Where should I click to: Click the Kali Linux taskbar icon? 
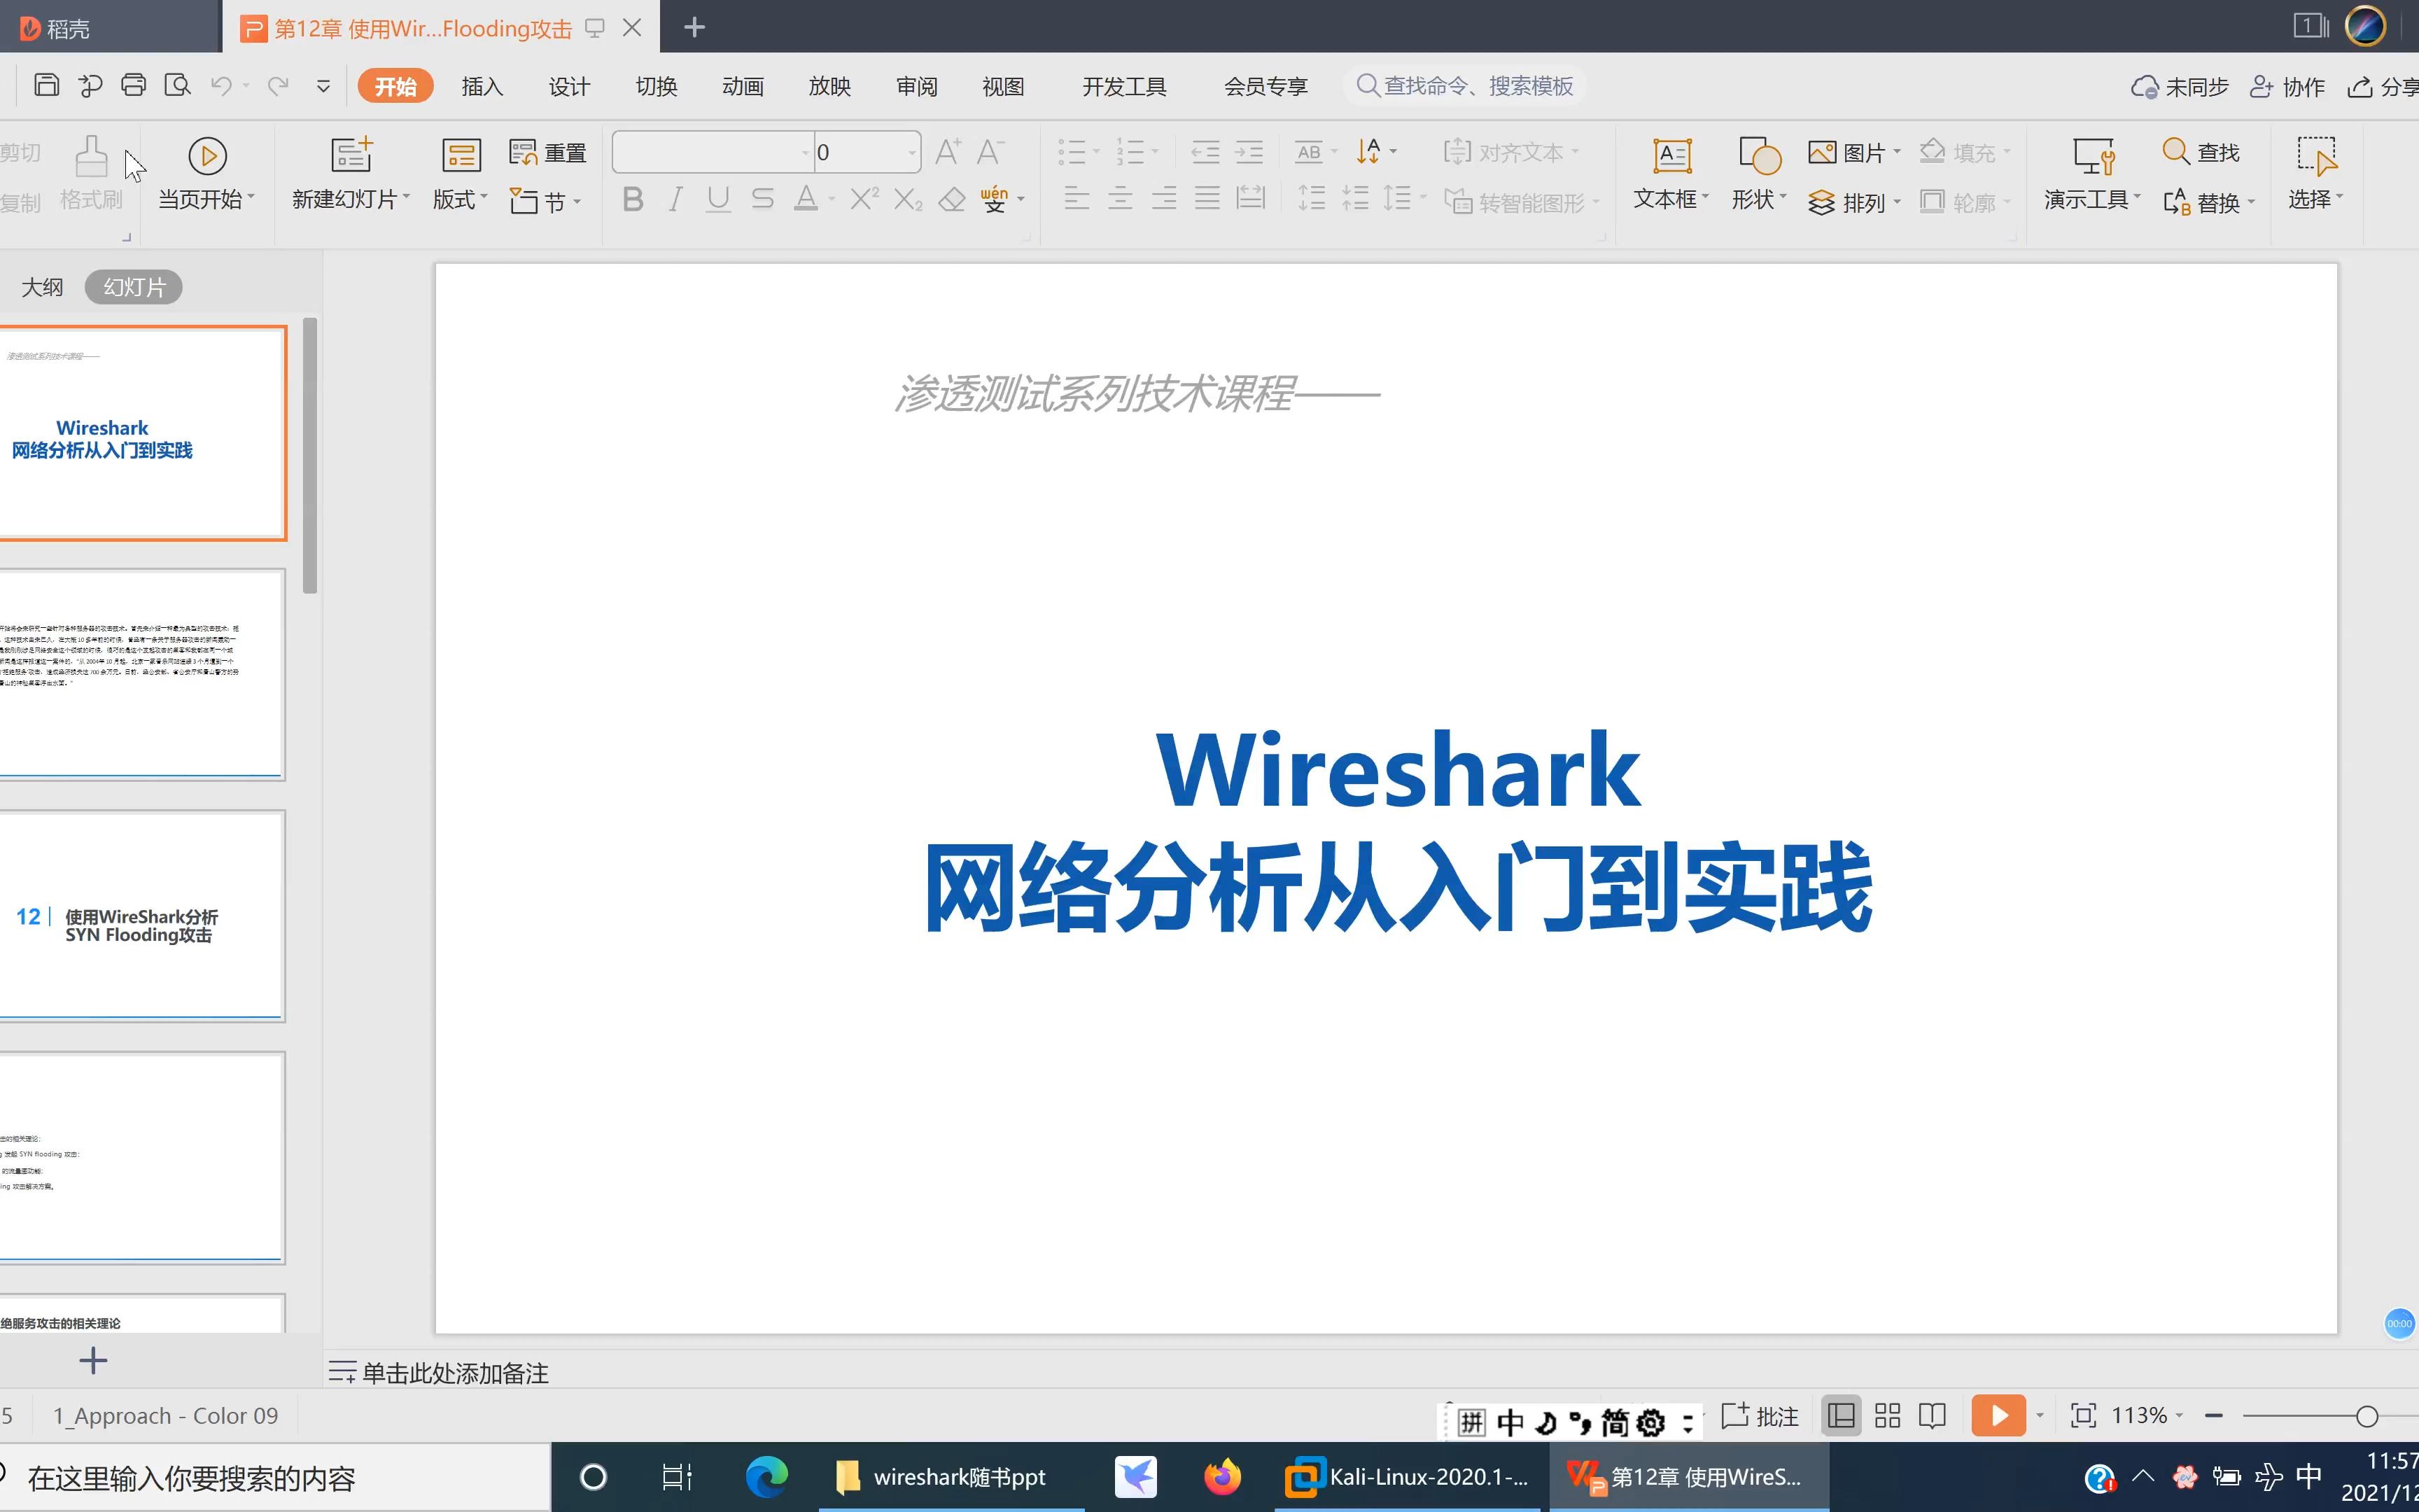[x=1410, y=1476]
